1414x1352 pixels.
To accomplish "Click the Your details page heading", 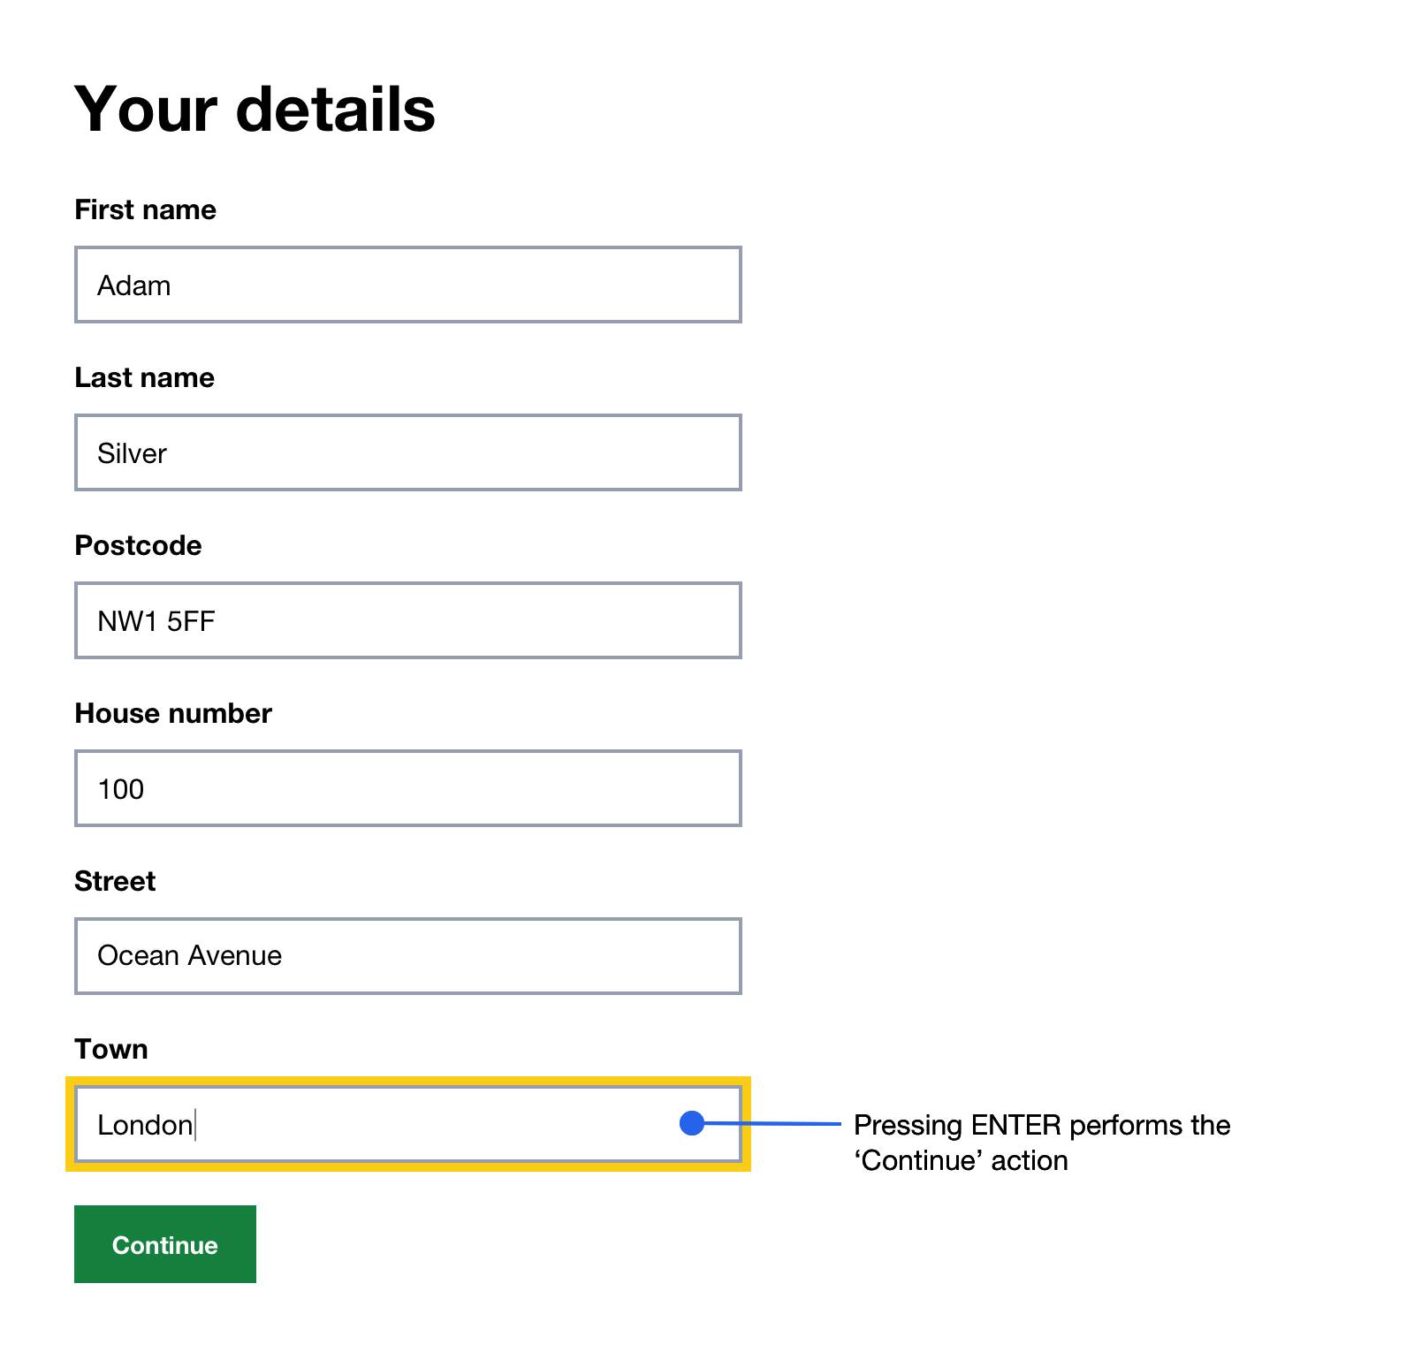I will (x=255, y=108).
